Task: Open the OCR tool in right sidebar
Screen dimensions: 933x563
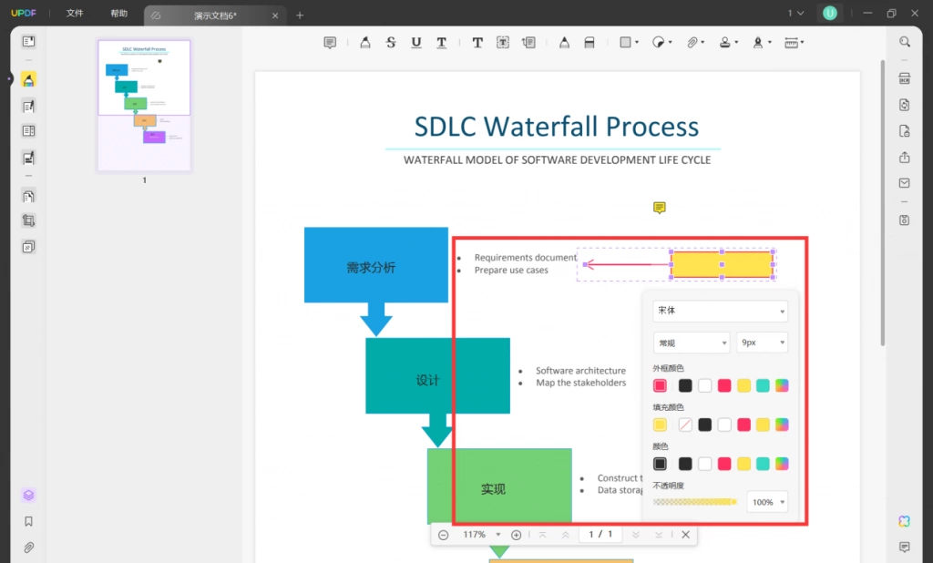Action: coord(904,78)
